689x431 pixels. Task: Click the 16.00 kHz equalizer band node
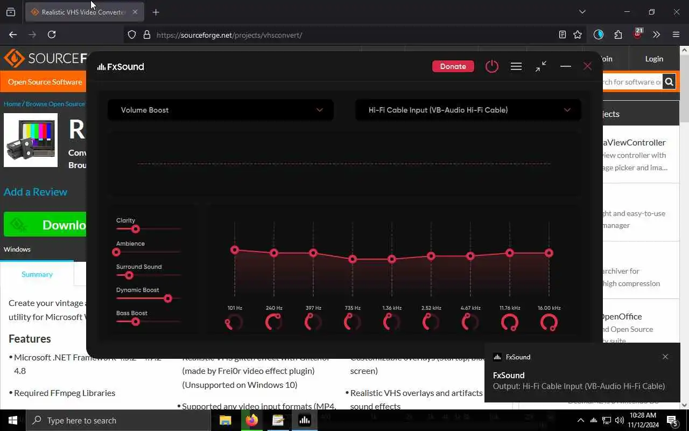click(549, 253)
